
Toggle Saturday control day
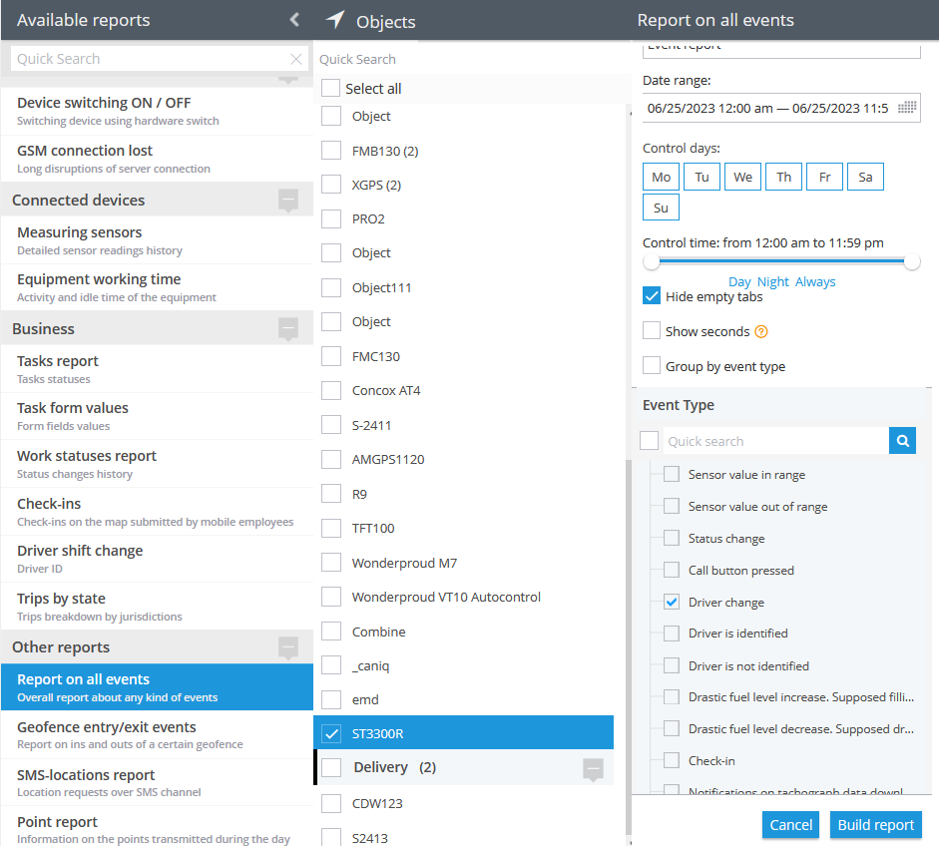[x=865, y=177]
